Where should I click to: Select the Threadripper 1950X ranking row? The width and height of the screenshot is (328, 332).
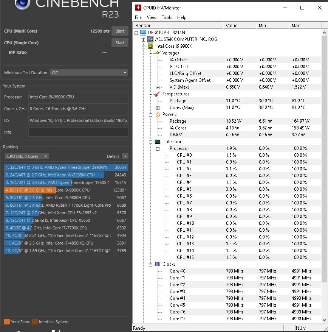pos(66,182)
